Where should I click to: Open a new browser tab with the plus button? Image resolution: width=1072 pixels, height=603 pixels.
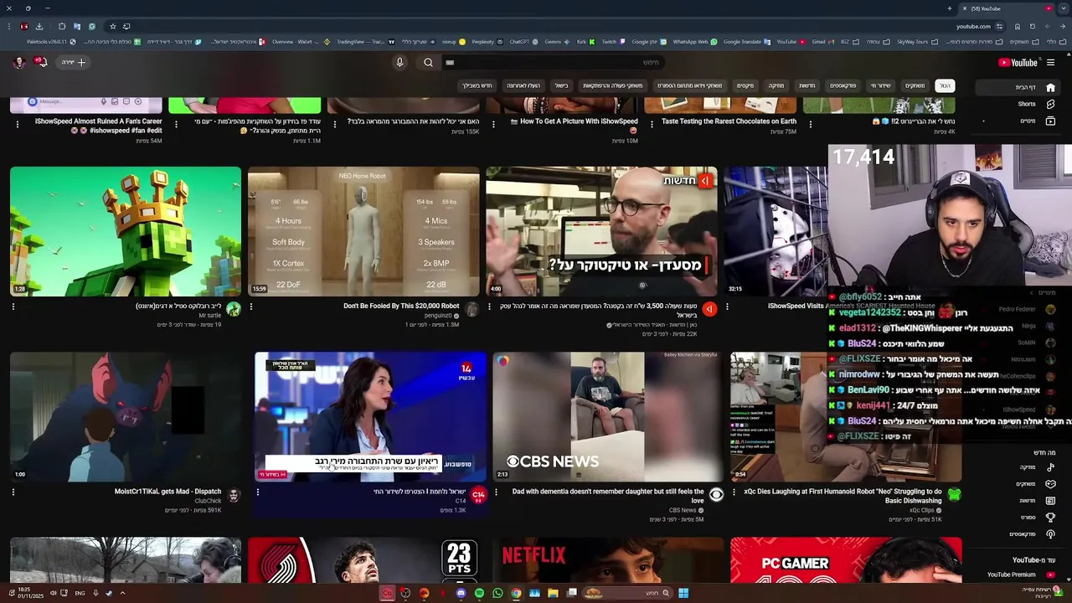950,8
